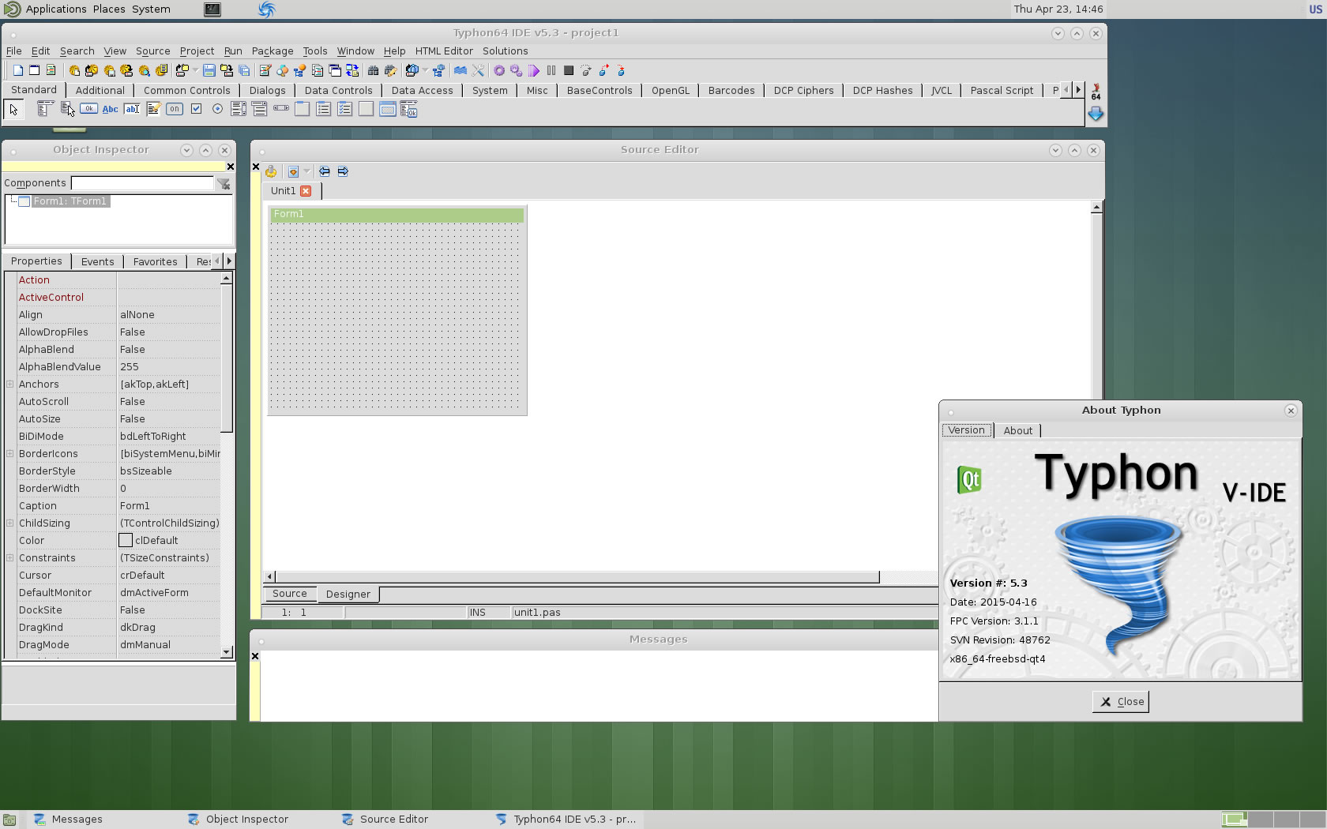Open dropdown arrow in Source Editor toolbar
This screenshot has height=829, width=1327.
306,171
